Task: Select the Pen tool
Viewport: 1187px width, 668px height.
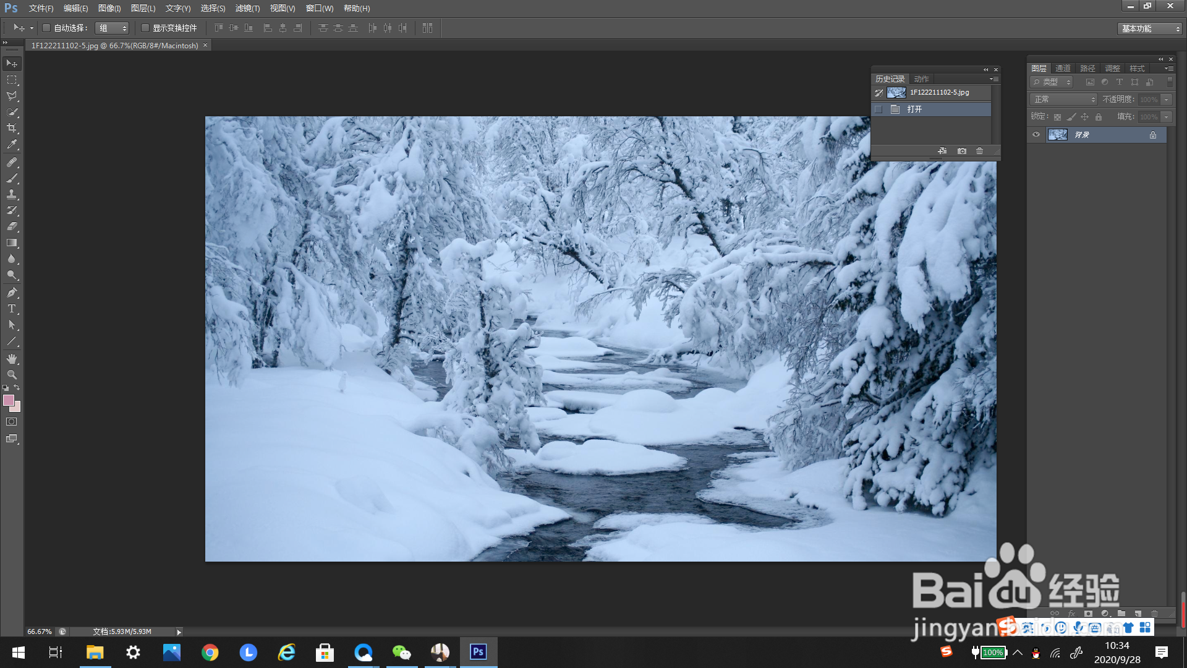Action: click(x=12, y=293)
